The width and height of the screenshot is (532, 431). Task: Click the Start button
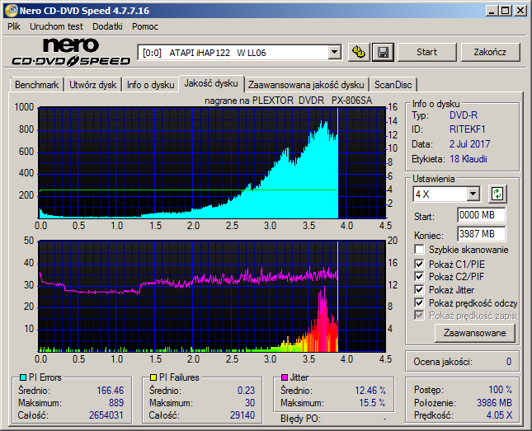point(426,52)
